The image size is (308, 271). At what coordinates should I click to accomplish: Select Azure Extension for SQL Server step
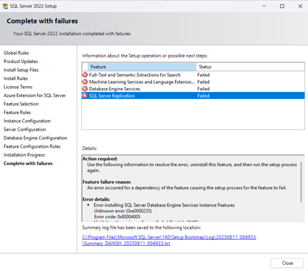pyautogui.click(x=35, y=96)
